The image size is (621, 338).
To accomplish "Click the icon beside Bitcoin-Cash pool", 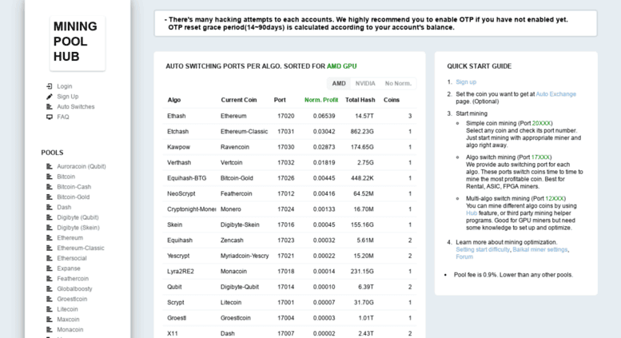I will click(x=49, y=187).
